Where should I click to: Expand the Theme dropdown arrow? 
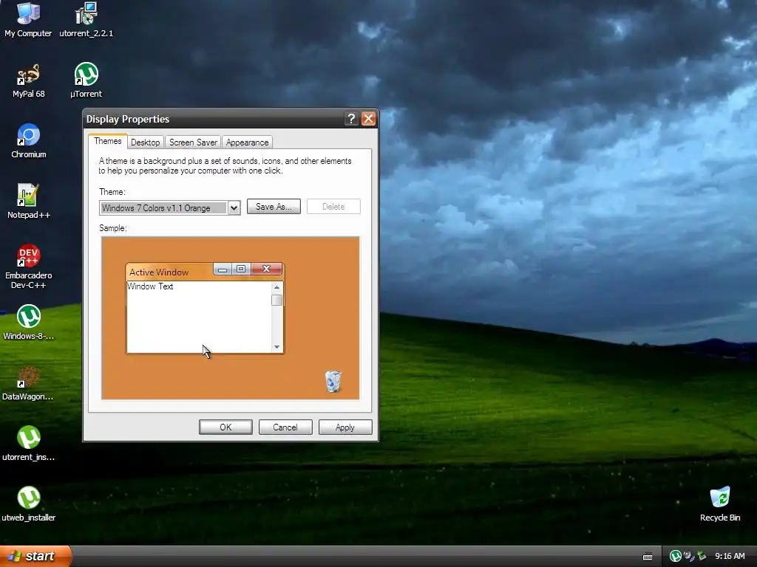point(234,207)
